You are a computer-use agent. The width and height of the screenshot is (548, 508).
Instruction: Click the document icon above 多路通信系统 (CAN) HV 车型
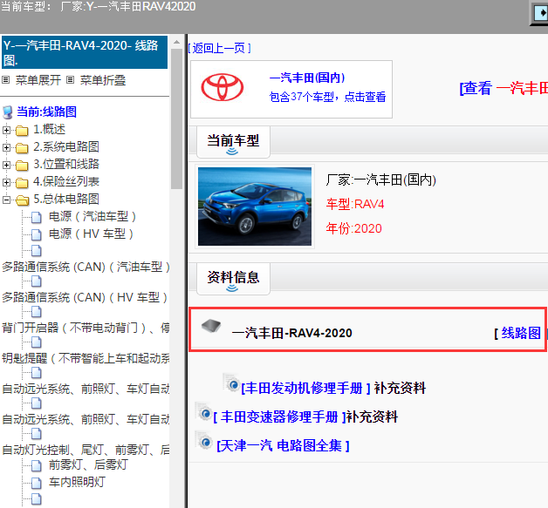coord(37,281)
